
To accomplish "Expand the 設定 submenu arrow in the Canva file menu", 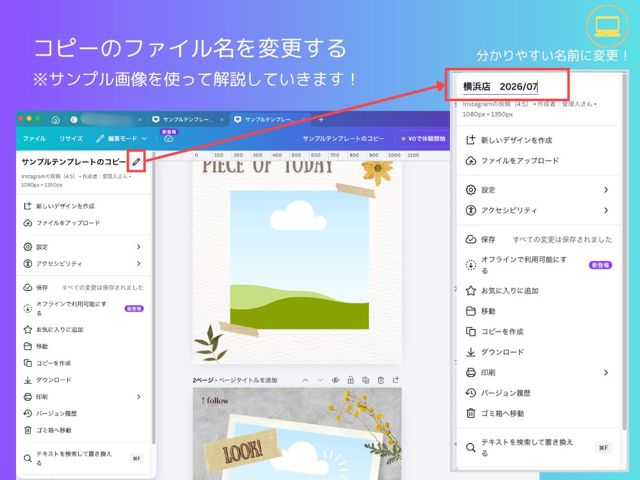I will pyautogui.click(x=139, y=247).
